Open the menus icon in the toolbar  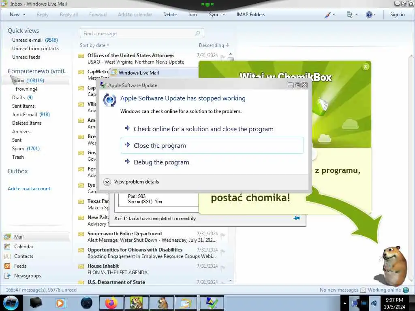(350, 15)
